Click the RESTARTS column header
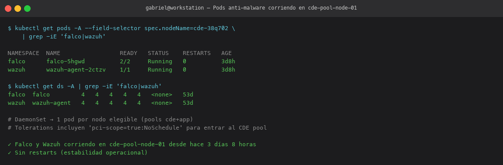This screenshot has height=165, width=503. [197, 53]
